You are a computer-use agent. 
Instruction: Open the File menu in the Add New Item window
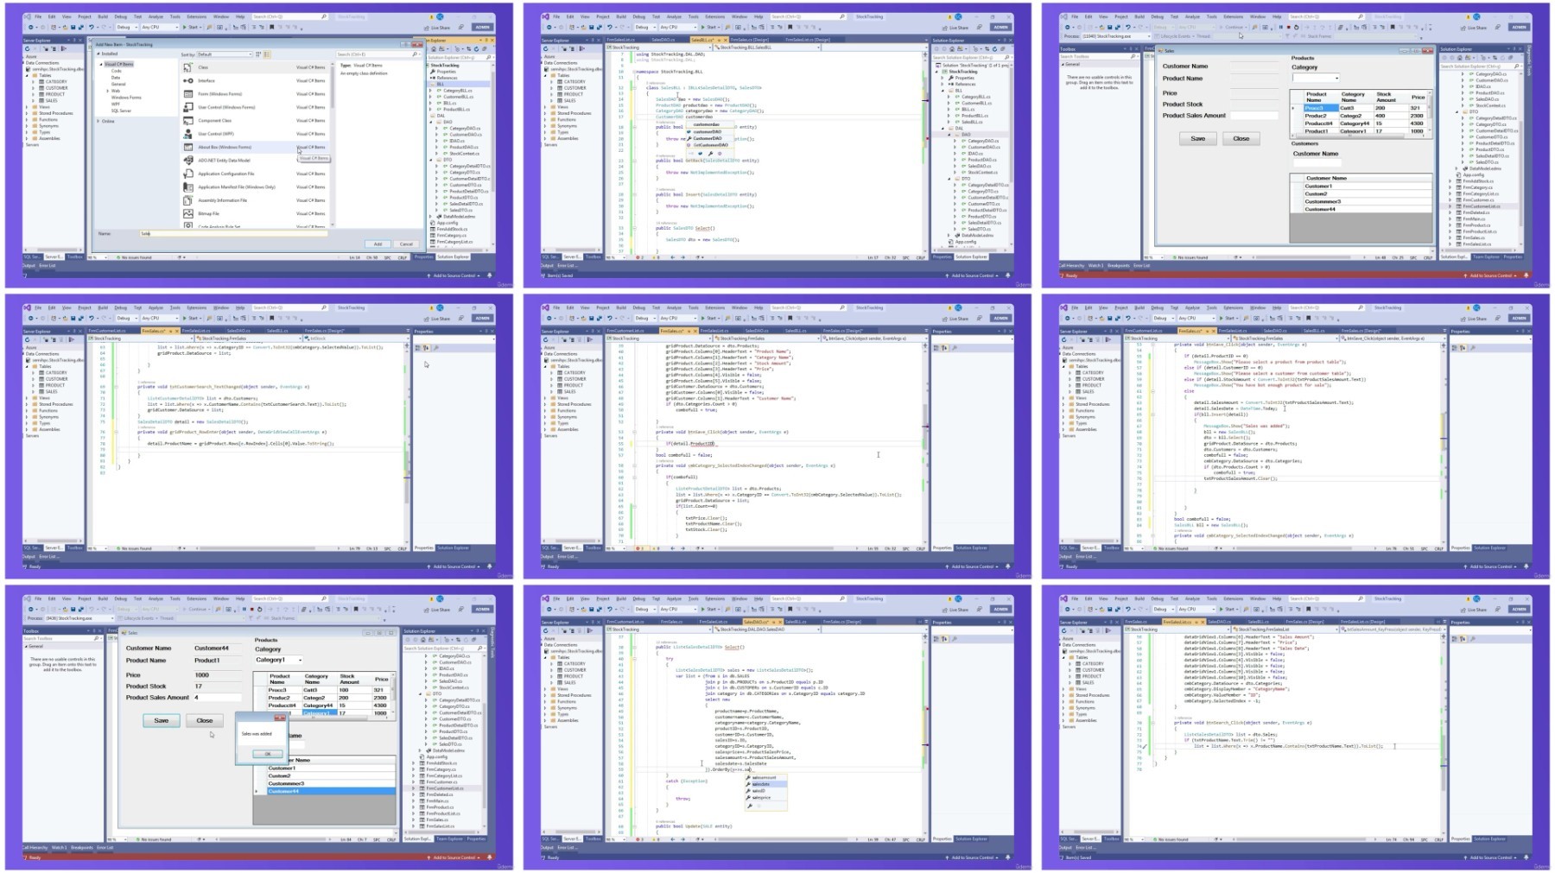(38, 16)
